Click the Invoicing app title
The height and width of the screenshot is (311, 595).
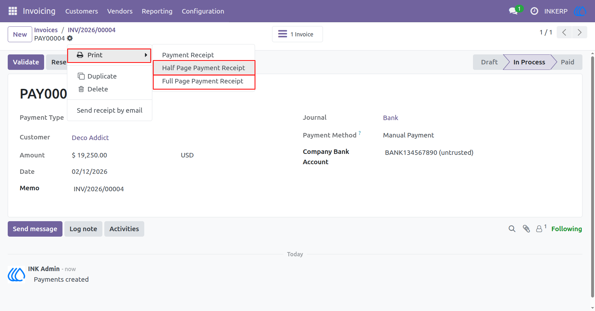point(39,11)
